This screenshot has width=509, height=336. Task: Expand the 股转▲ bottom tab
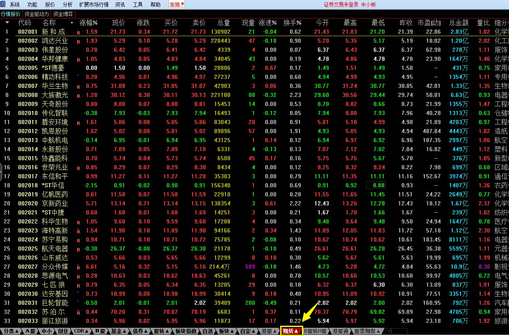(x=162, y=331)
